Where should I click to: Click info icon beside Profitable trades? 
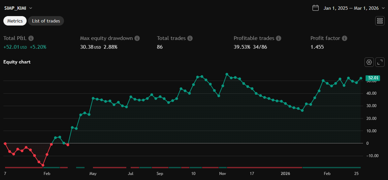click(279, 38)
